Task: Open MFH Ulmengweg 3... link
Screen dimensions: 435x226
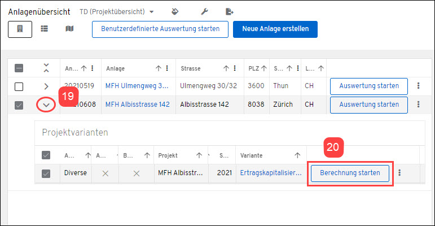Action: click(x=137, y=86)
